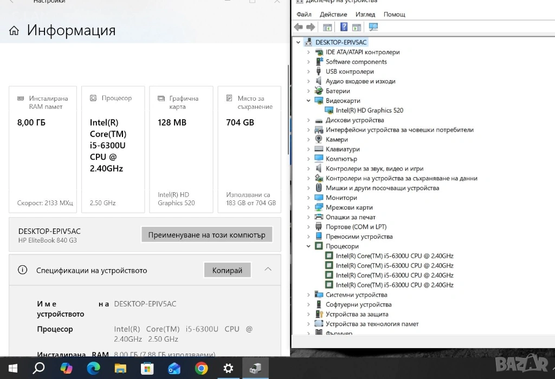The height and width of the screenshot is (379, 555).
Task: Open Google Chrome from the taskbar
Action: pos(201,369)
